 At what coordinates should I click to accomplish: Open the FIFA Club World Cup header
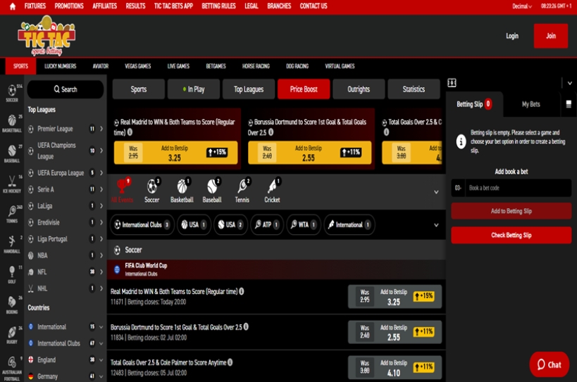[x=276, y=269]
